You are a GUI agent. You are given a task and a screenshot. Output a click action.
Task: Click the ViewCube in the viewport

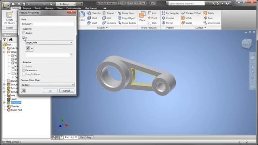pos(247,43)
